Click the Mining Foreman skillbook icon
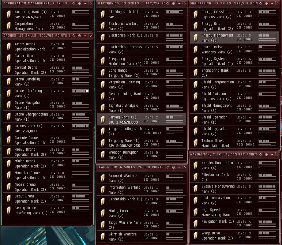Image resolution: width=282 pixels, height=245 pixels. coord(102,213)
